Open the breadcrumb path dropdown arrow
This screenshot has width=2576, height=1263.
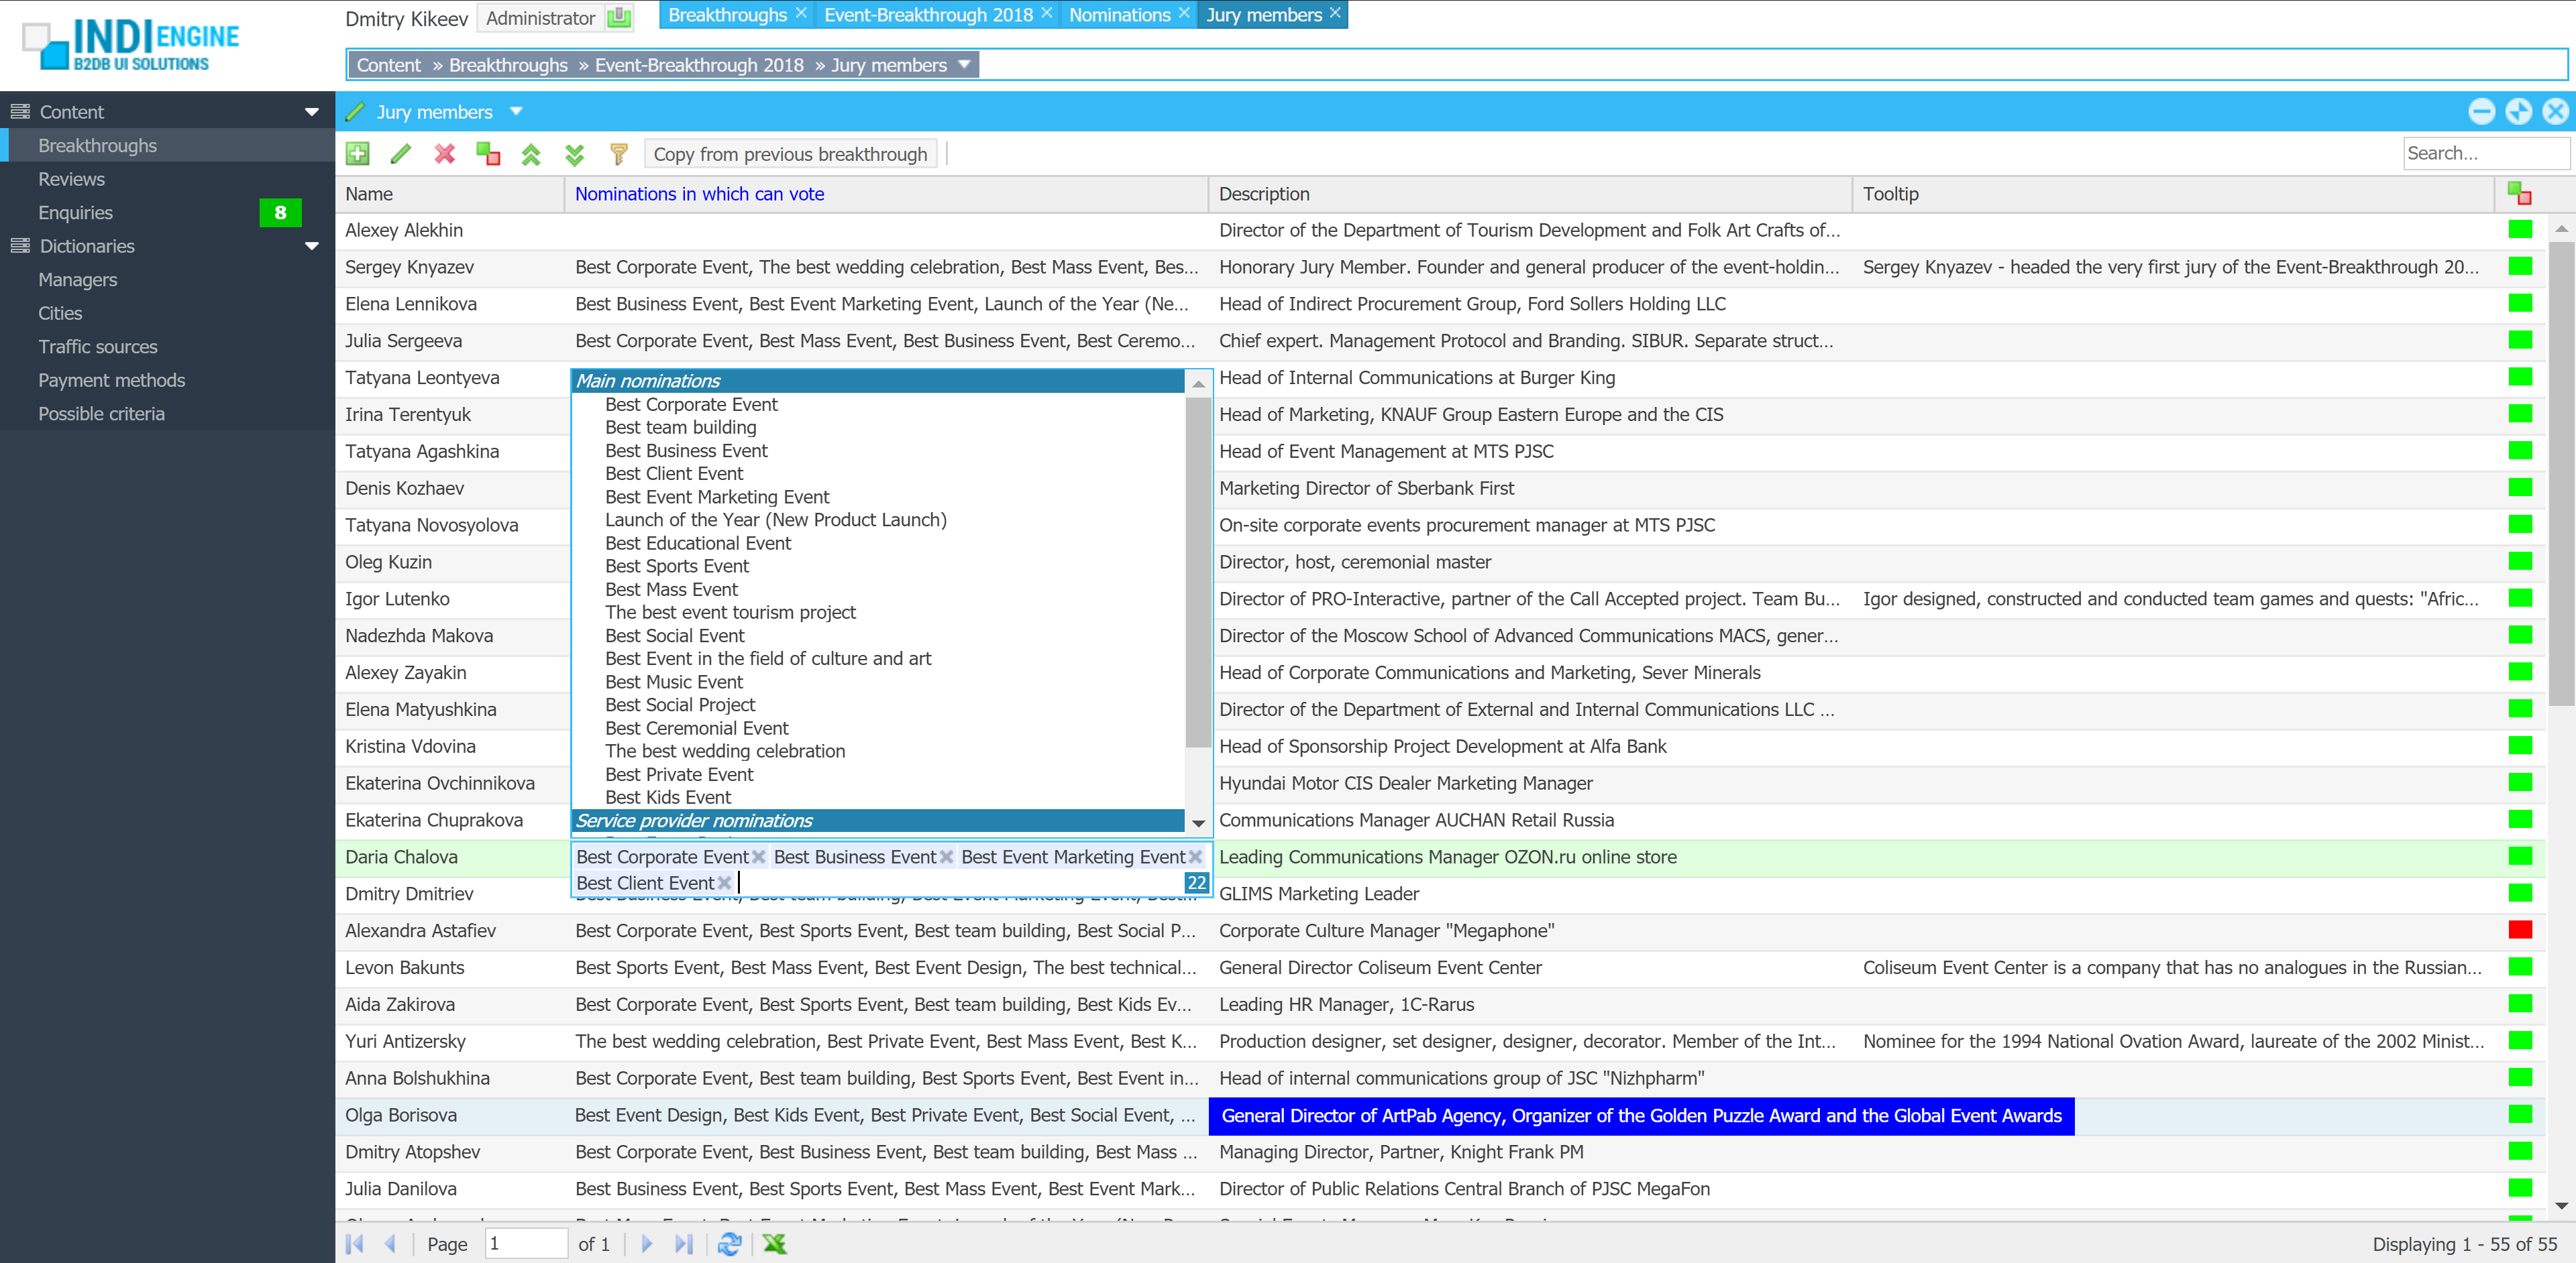(964, 65)
